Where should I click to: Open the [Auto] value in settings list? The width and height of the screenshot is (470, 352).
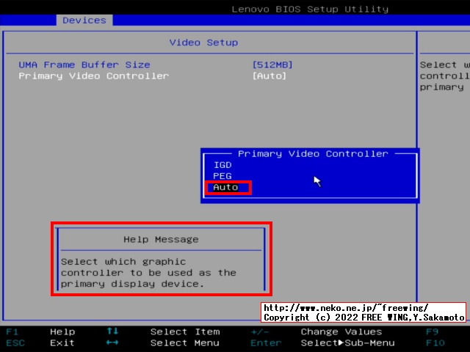point(269,76)
